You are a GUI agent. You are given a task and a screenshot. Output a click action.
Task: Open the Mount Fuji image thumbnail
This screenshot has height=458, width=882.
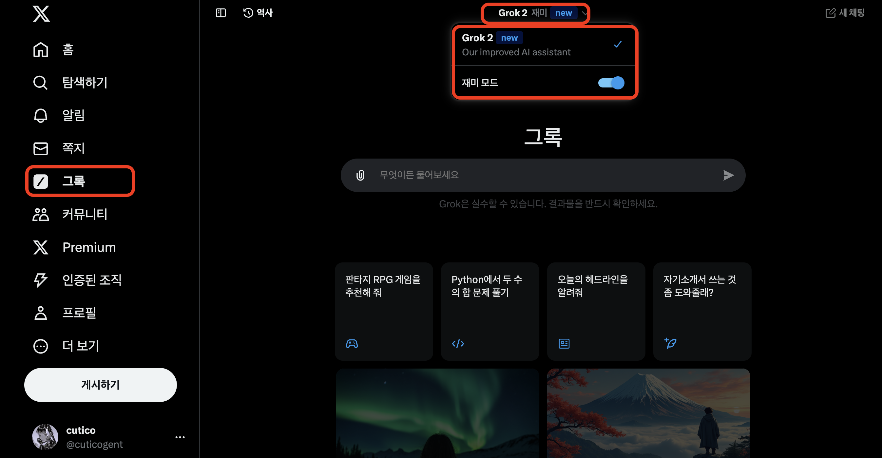648,413
